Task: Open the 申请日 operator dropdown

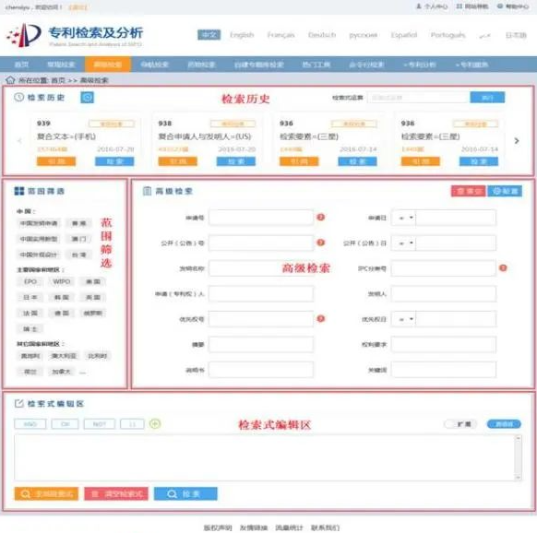Action: point(403,218)
